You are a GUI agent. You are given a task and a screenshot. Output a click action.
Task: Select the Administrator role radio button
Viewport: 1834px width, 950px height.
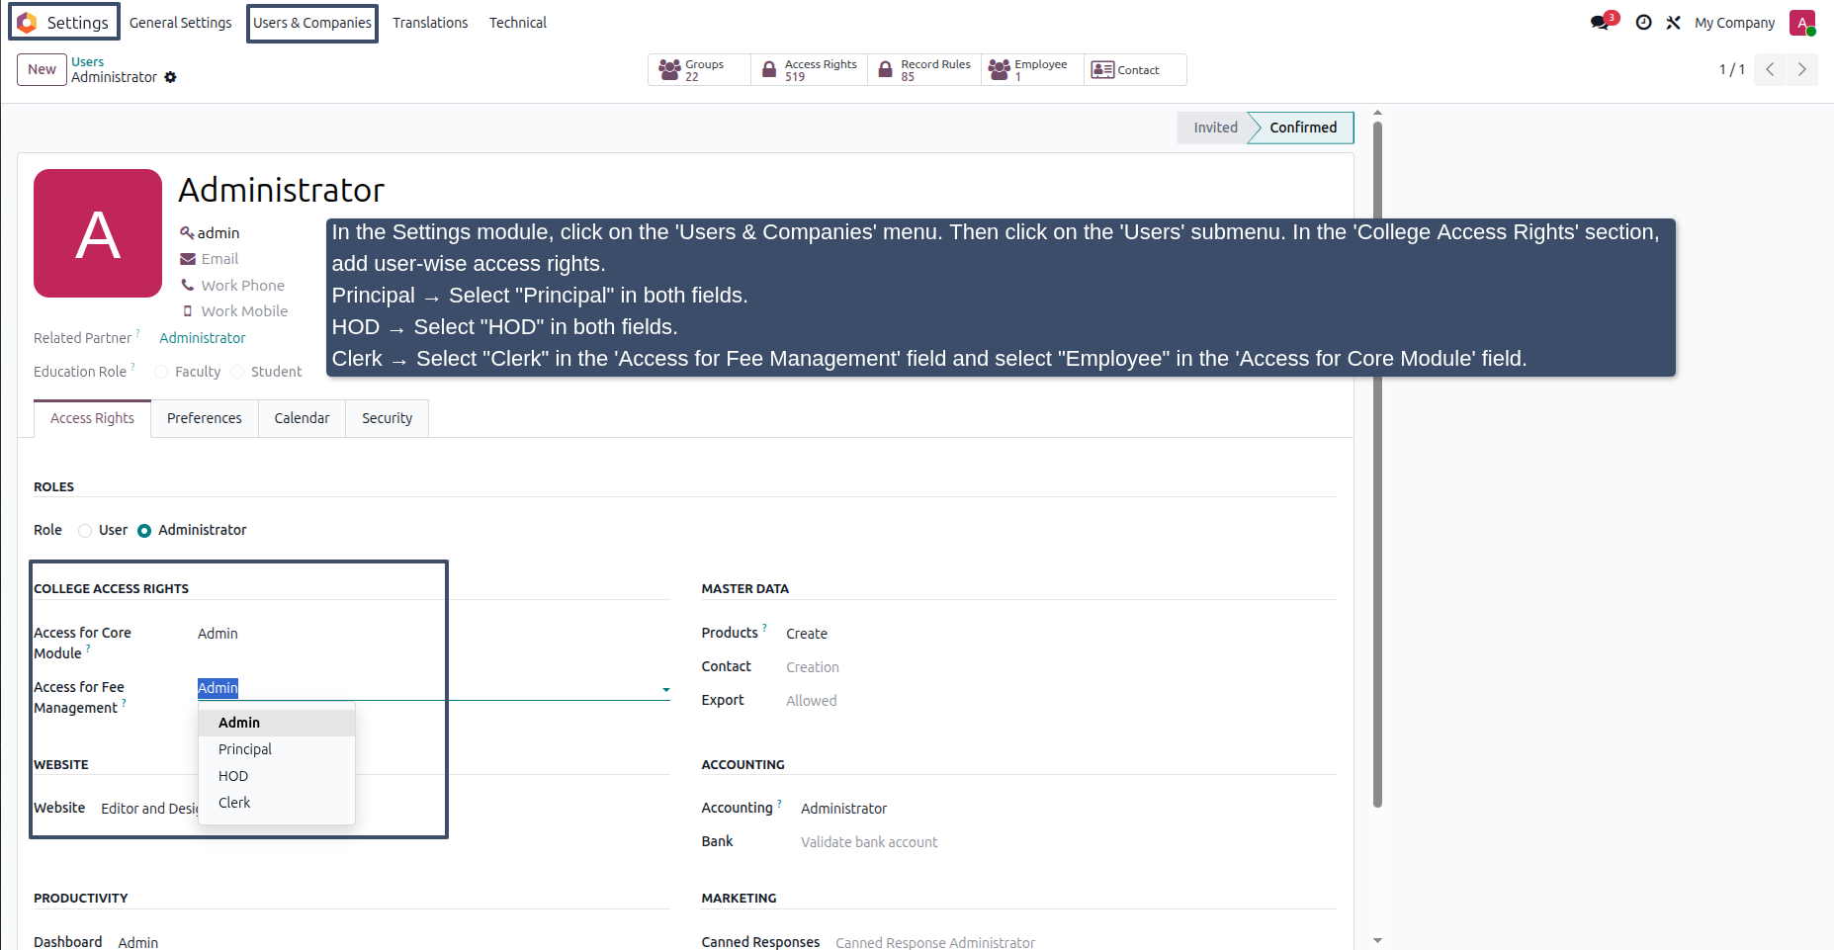pos(144,531)
